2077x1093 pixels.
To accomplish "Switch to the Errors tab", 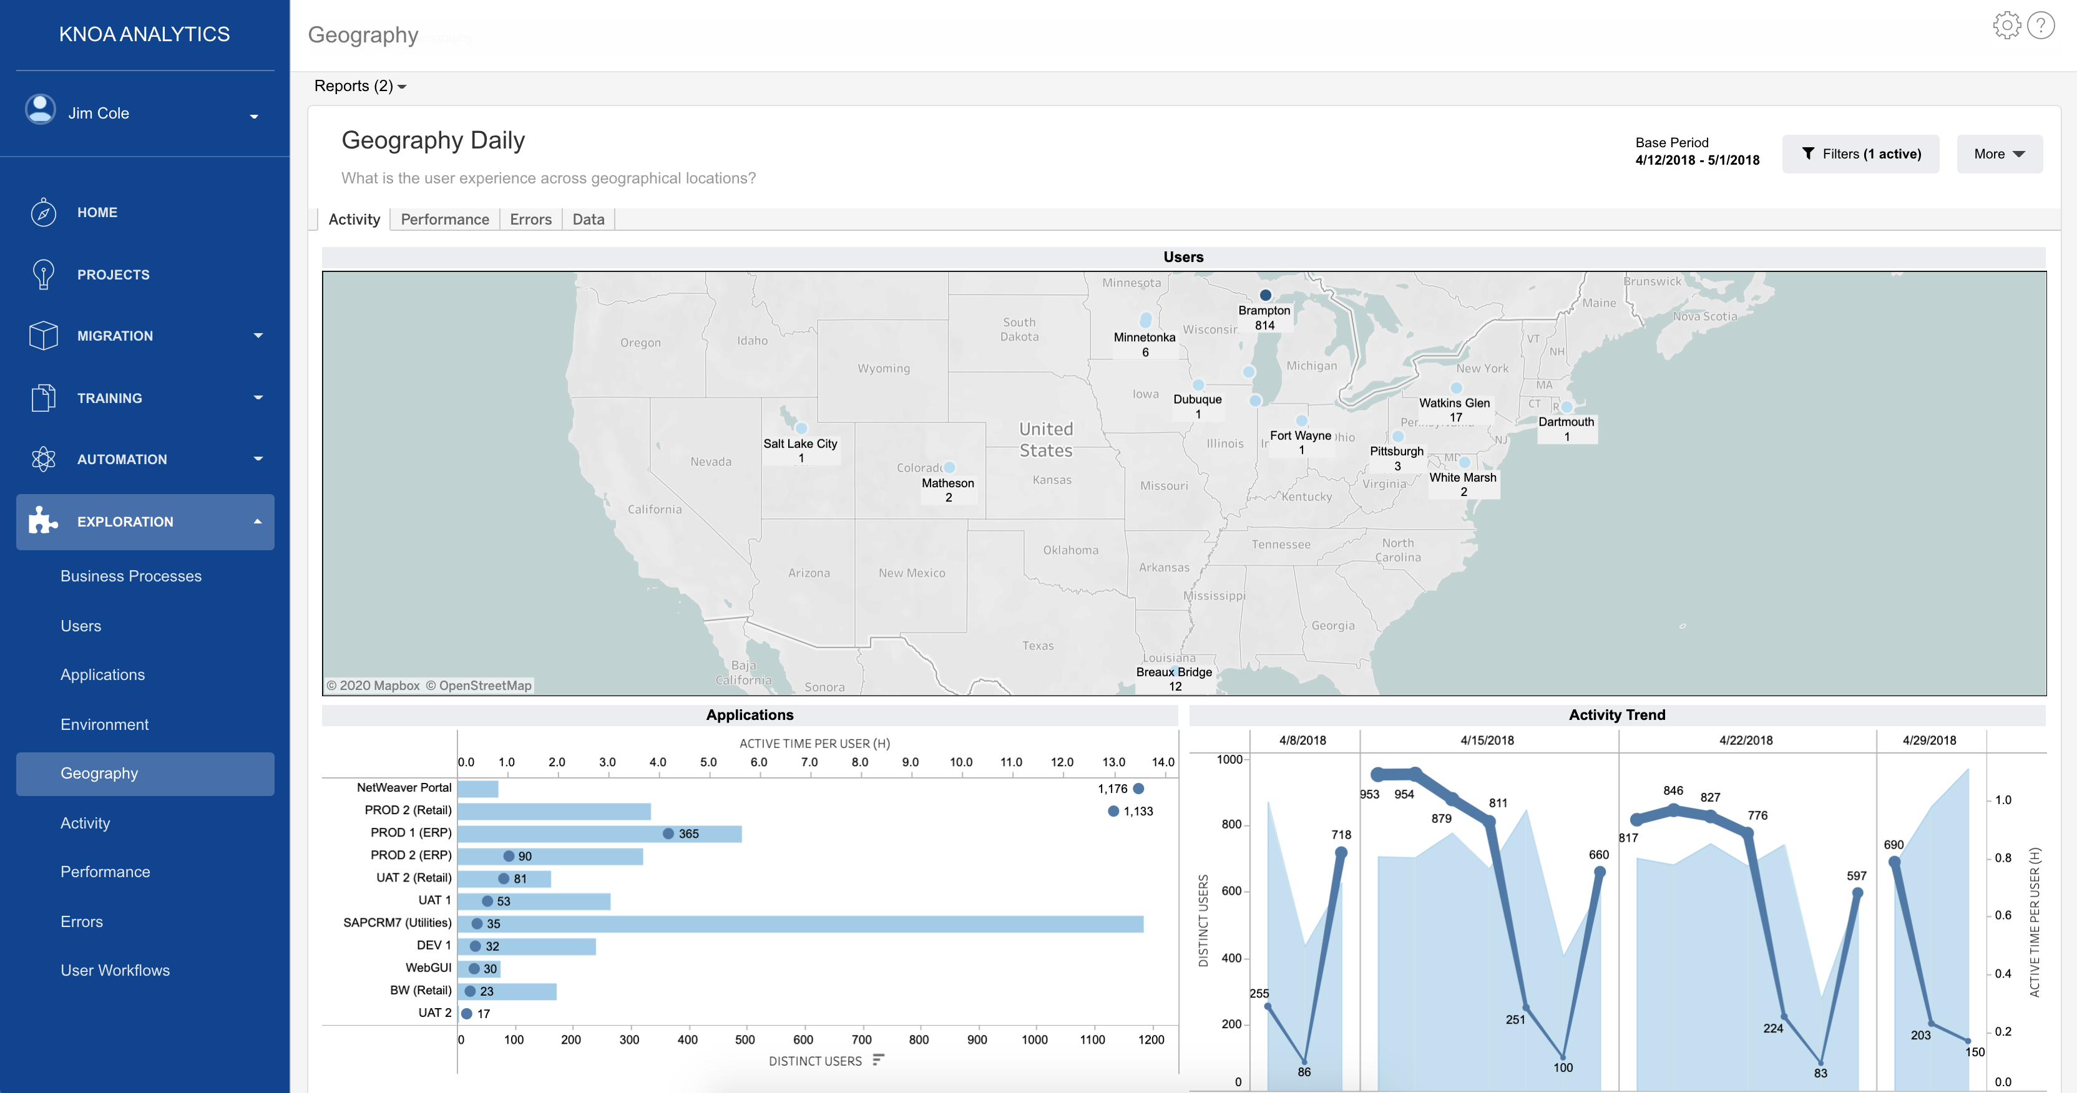I will (x=530, y=219).
